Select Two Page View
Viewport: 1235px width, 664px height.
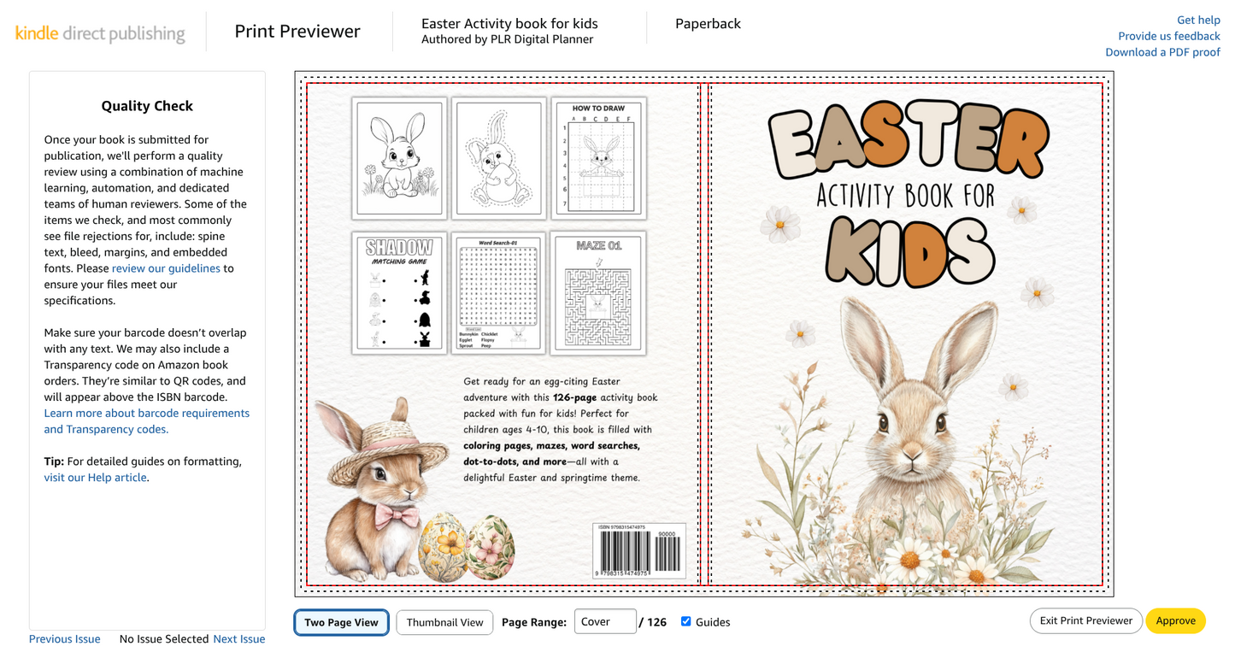coord(341,622)
